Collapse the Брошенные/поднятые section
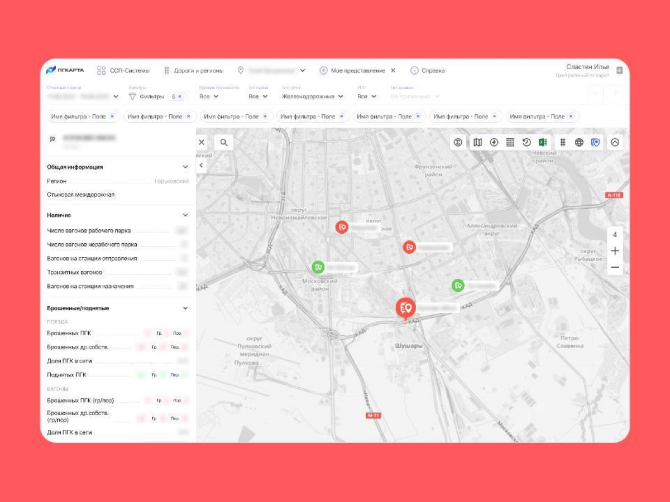This screenshot has height=502, width=670. 185,308
